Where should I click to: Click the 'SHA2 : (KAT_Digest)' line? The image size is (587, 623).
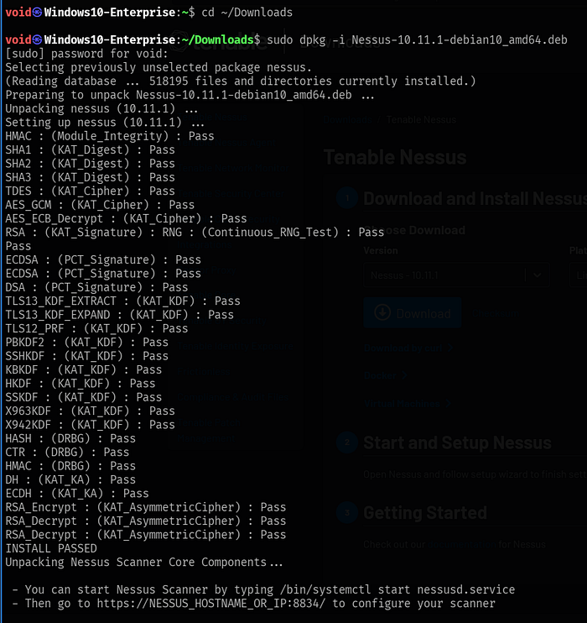pos(90,164)
